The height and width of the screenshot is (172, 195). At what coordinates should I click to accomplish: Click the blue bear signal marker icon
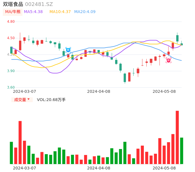[68, 50]
